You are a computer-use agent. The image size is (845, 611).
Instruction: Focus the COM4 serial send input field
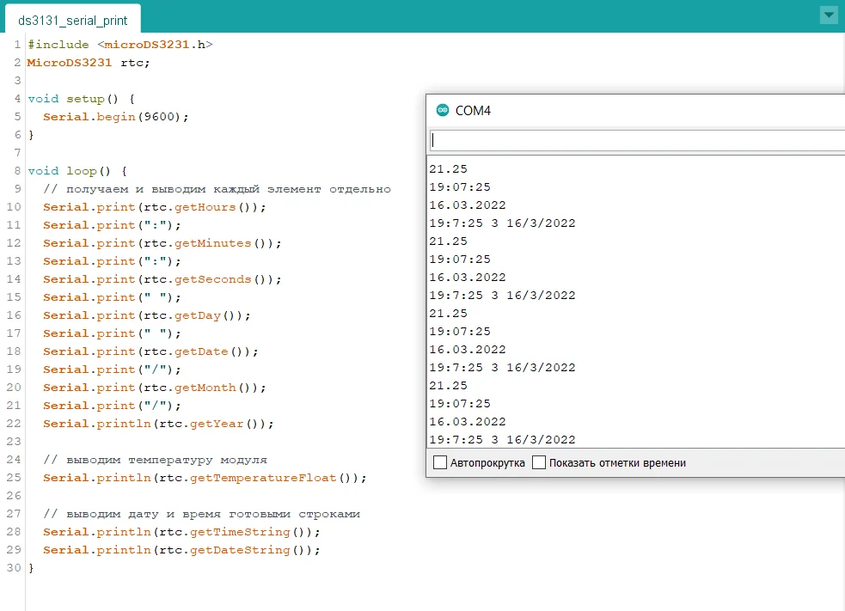click(x=637, y=141)
